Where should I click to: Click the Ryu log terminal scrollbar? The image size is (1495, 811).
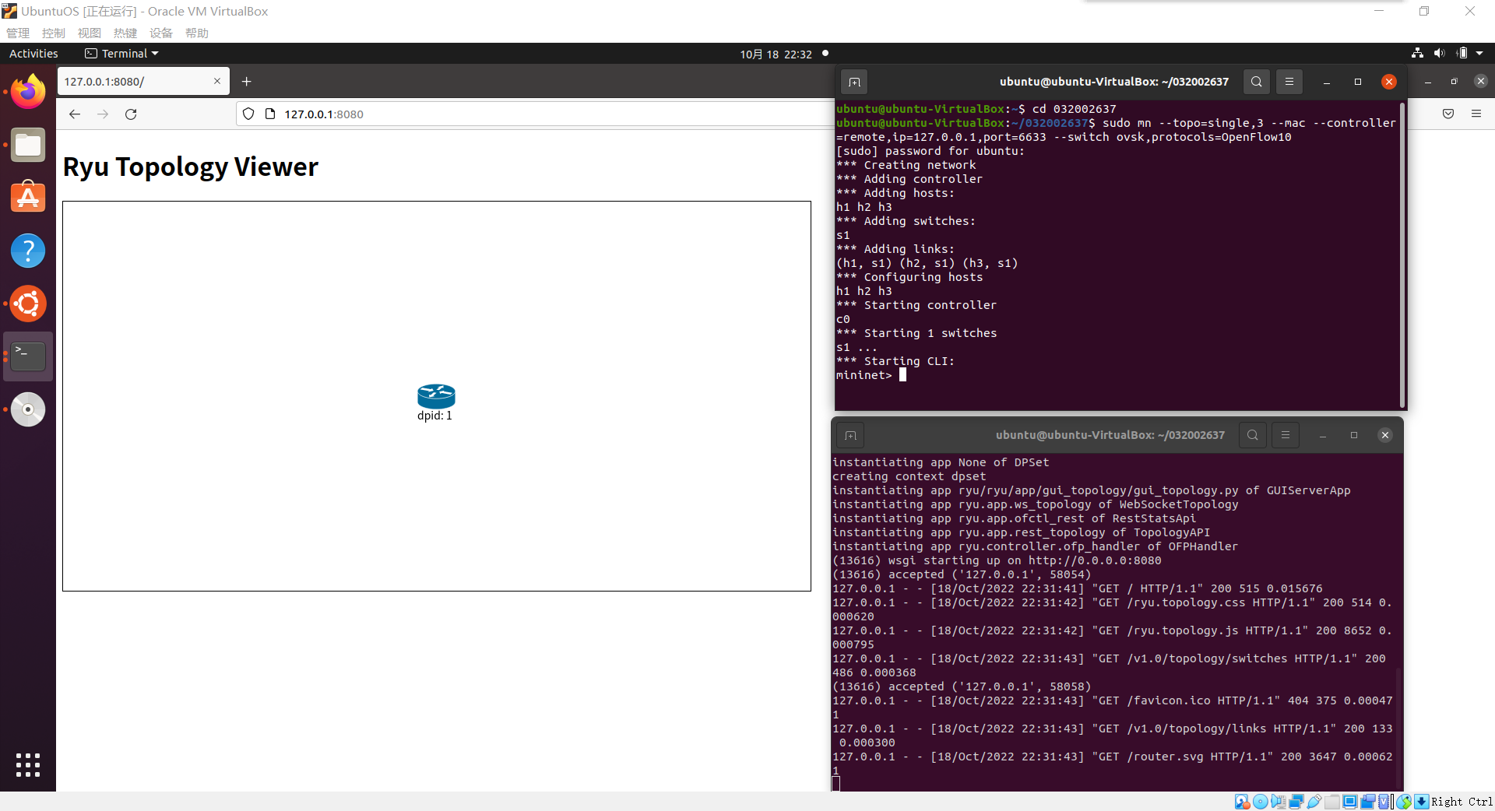pos(1399,728)
